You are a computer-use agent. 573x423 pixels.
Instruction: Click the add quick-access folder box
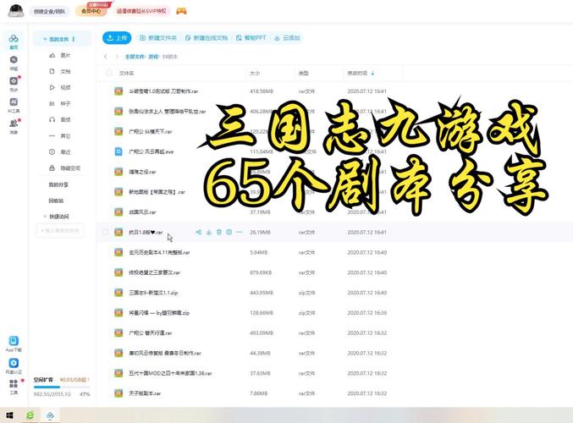pyautogui.click(x=60, y=230)
